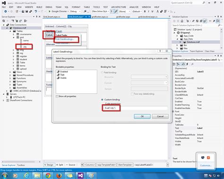The image size is (224, 179).
Task: Expand the Views node in Server Explorer
Action: (x=10, y=72)
